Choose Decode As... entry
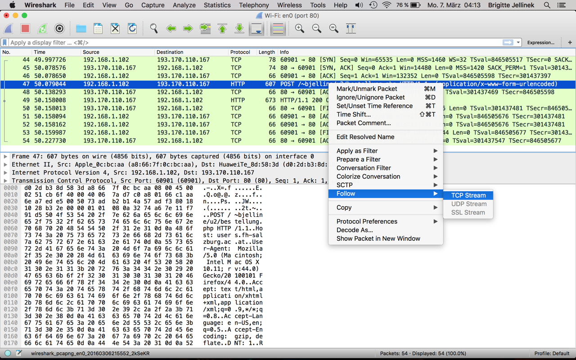This screenshot has width=576, height=360. click(386, 230)
